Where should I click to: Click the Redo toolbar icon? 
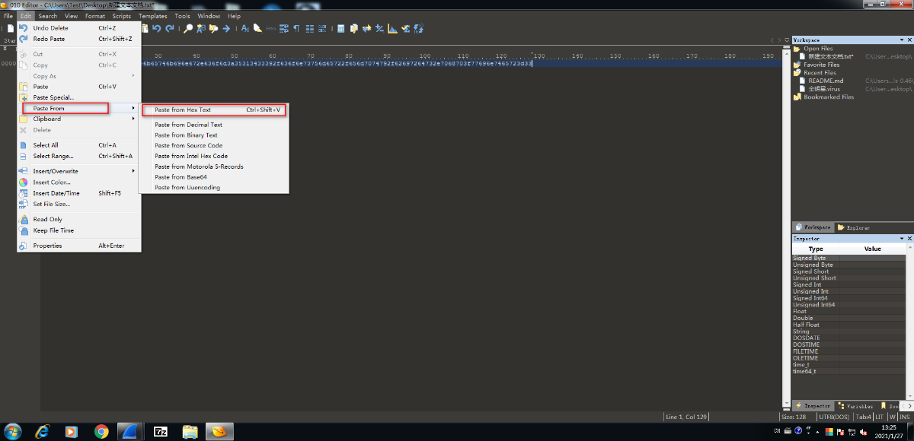[x=169, y=28]
